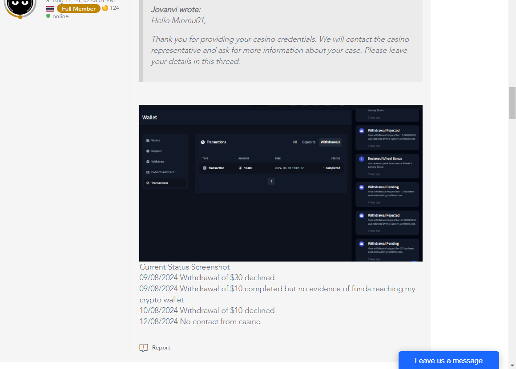516x369 pixels.
Task: Click the Debit/Credit Card sidebar icon
Action: click(x=148, y=172)
